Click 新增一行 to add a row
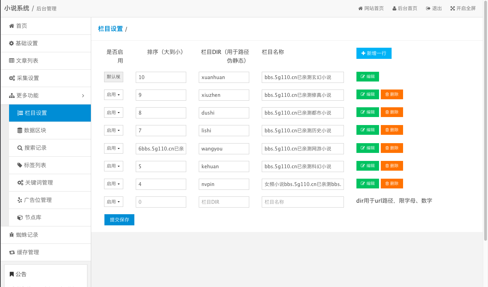The height and width of the screenshot is (287, 488). tap(374, 53)
